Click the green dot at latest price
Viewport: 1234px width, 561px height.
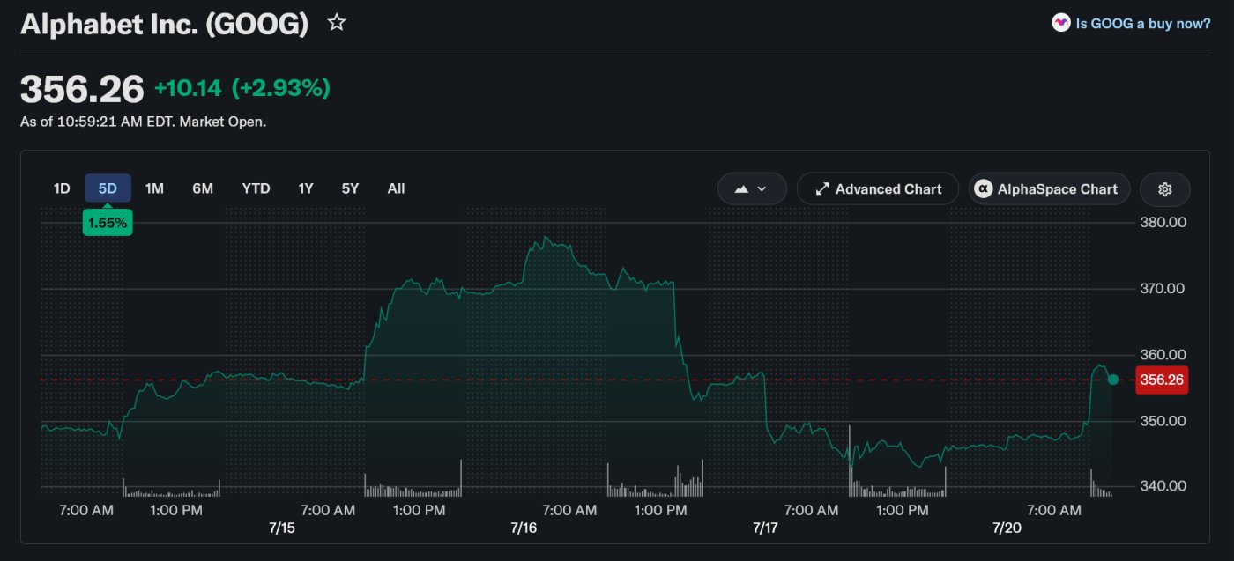[1112, 380]
